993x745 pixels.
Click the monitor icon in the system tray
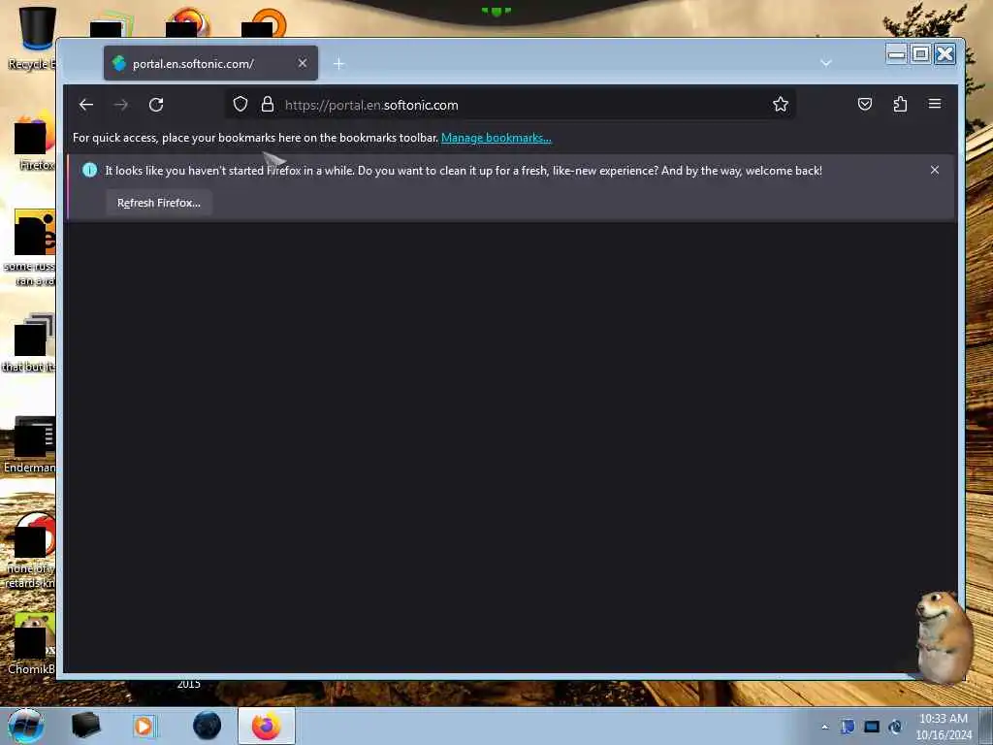(x=872, y=727)
